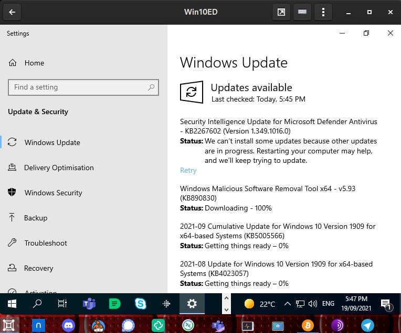
Task: Select Windows Update in sidebar
Action: [x=52, y=142]
